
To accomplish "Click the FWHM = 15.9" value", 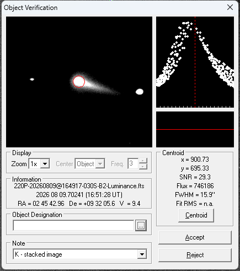I will pyautogui.click(x=195, y=195).
